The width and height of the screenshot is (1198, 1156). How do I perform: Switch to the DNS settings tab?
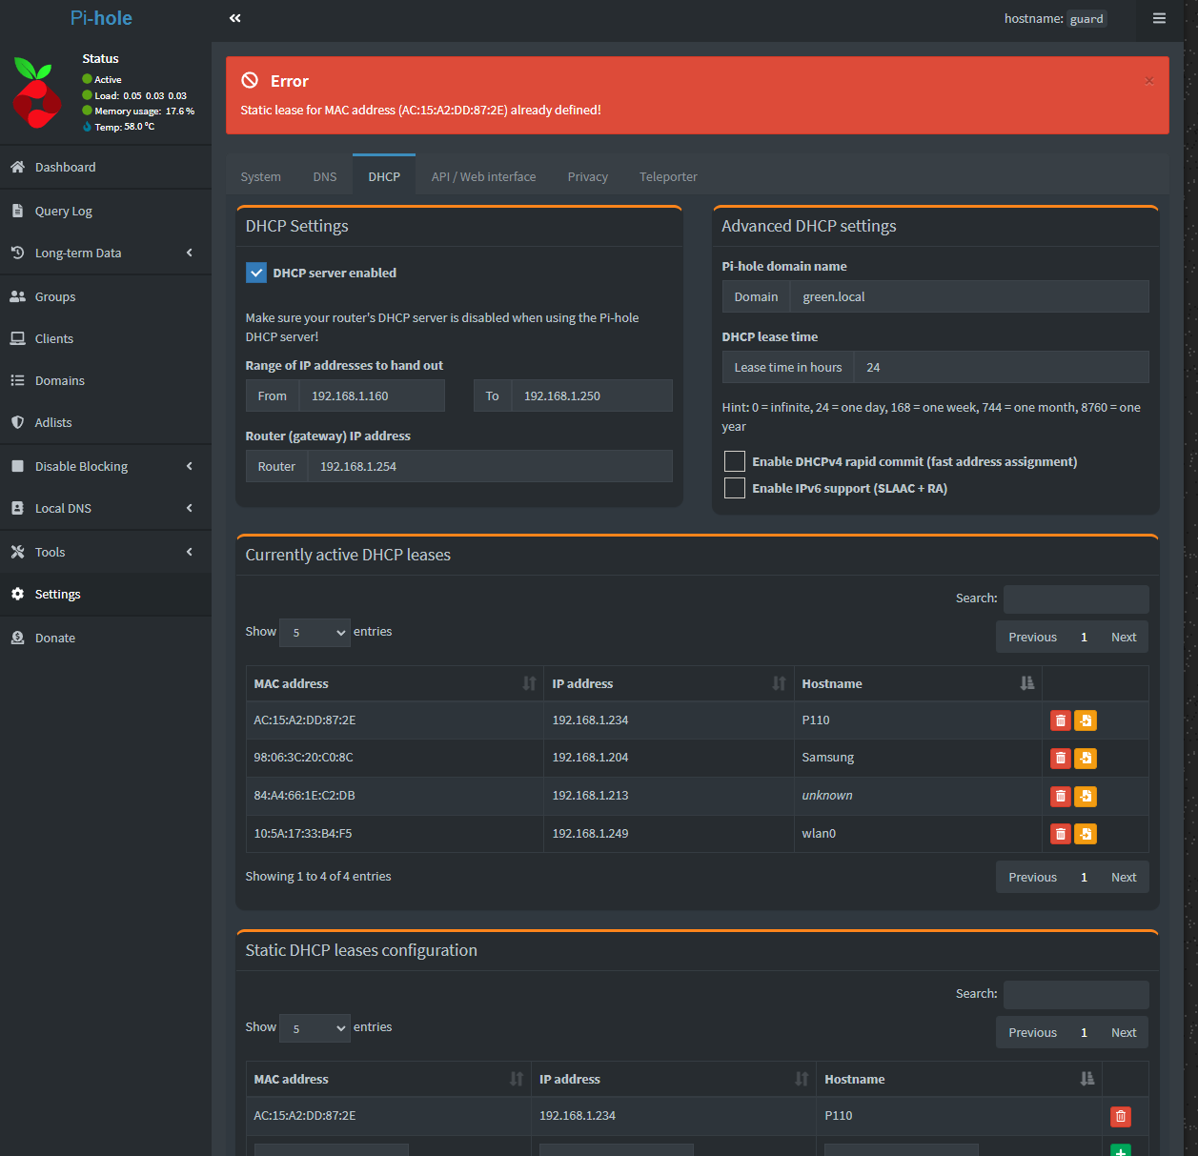coord(324,177)
